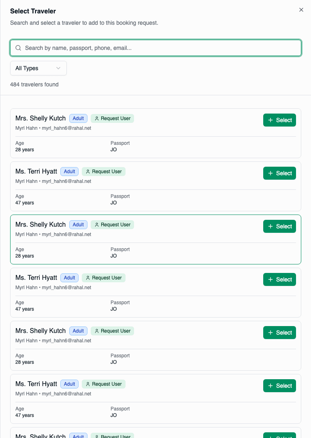311x438 pixels.
Task: Click the magnifier icon in the search field
Action: pos(18,48)
